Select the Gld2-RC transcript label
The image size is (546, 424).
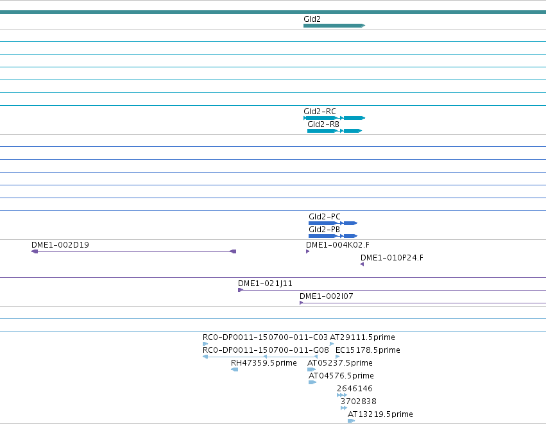320,112
